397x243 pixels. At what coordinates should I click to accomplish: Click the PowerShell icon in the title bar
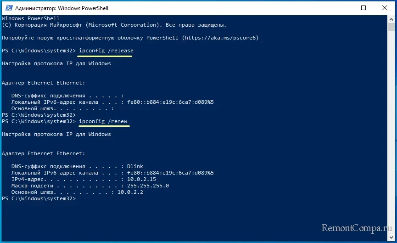pyautogui.click(x=8, y=8)
